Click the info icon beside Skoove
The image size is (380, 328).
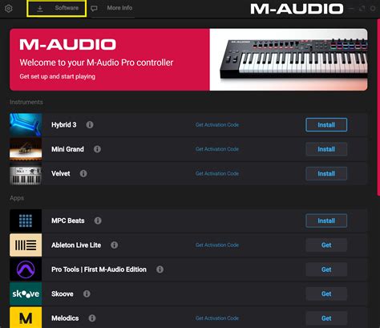coord(87,294)
